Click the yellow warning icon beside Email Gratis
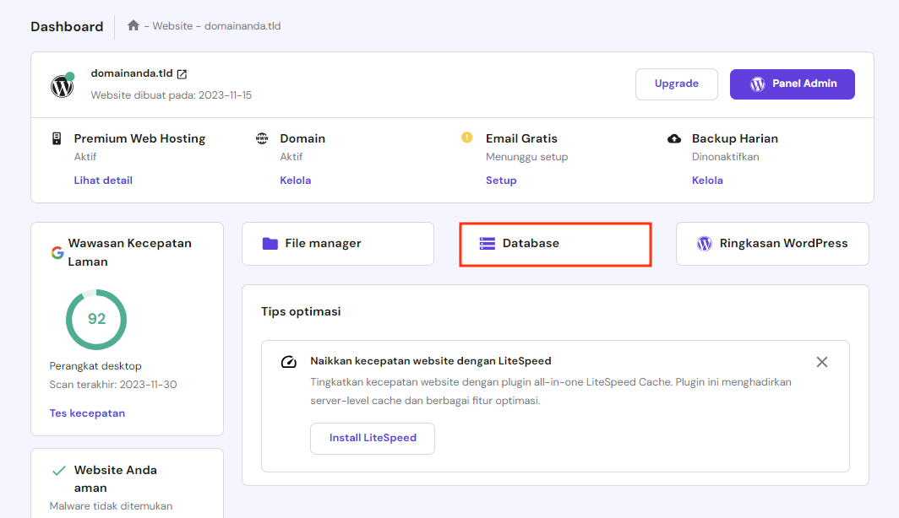This screenshot has width=899, height=518. click(466, 138)
